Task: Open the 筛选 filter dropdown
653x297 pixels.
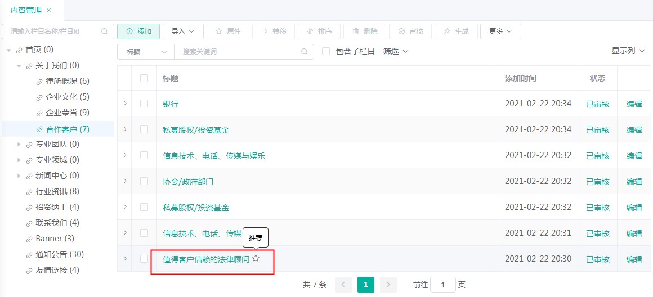Action: (395, 51)
